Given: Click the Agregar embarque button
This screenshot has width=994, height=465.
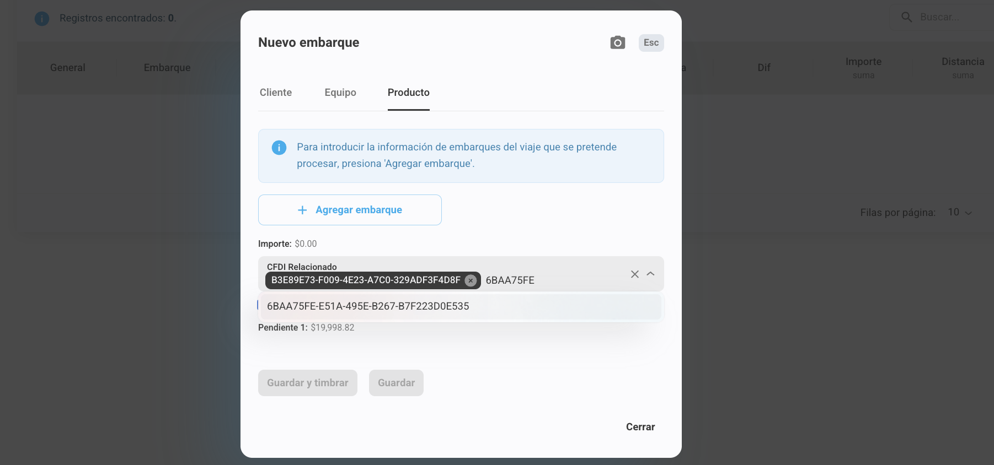Looking at the screenshot, I should click(x=350, y=210).
